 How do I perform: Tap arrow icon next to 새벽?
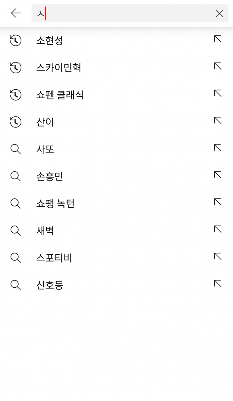[x=218, y=229]
